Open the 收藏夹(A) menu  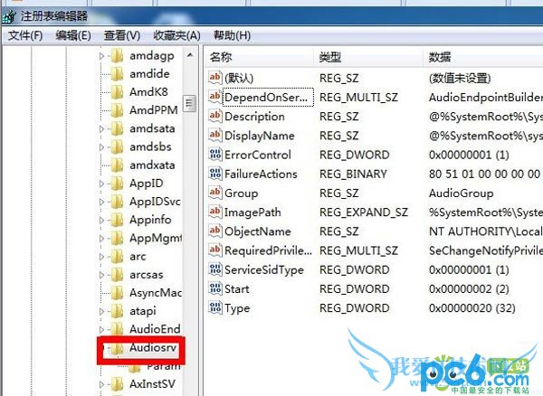coord(177,35)
